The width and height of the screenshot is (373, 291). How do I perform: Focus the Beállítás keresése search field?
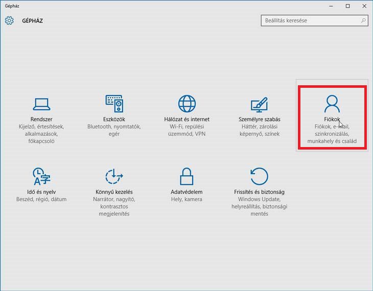point(311,21)
